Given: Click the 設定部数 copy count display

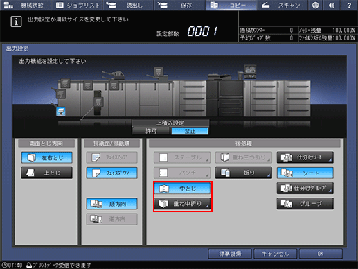Looking at the screenshot, I should pyautogui.click(x=202, y=31).
